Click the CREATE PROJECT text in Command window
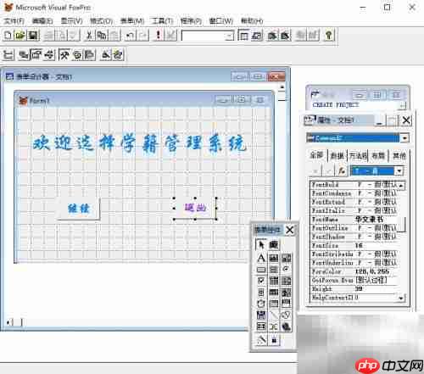 pos(336,105)
